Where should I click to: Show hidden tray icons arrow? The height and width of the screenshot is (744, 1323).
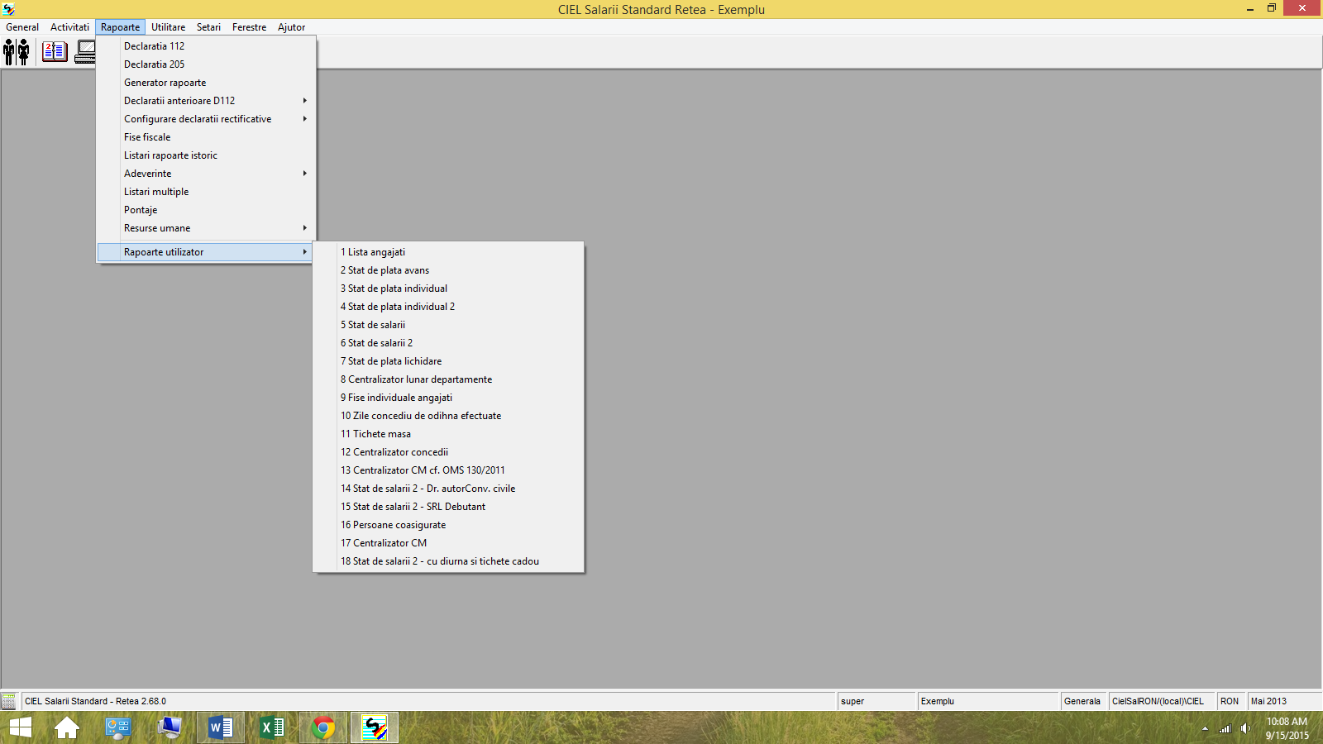1205,728
